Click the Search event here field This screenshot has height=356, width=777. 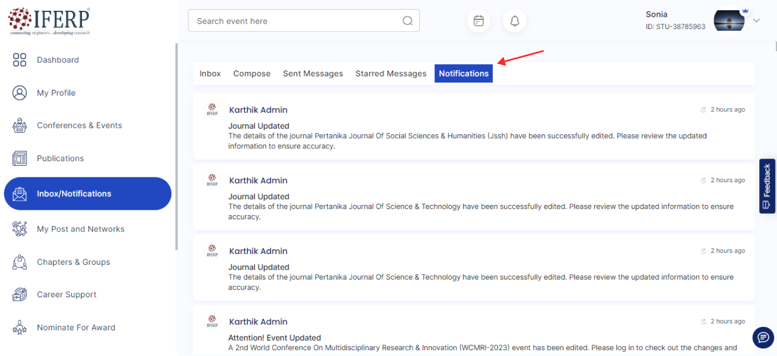point(297,21)
